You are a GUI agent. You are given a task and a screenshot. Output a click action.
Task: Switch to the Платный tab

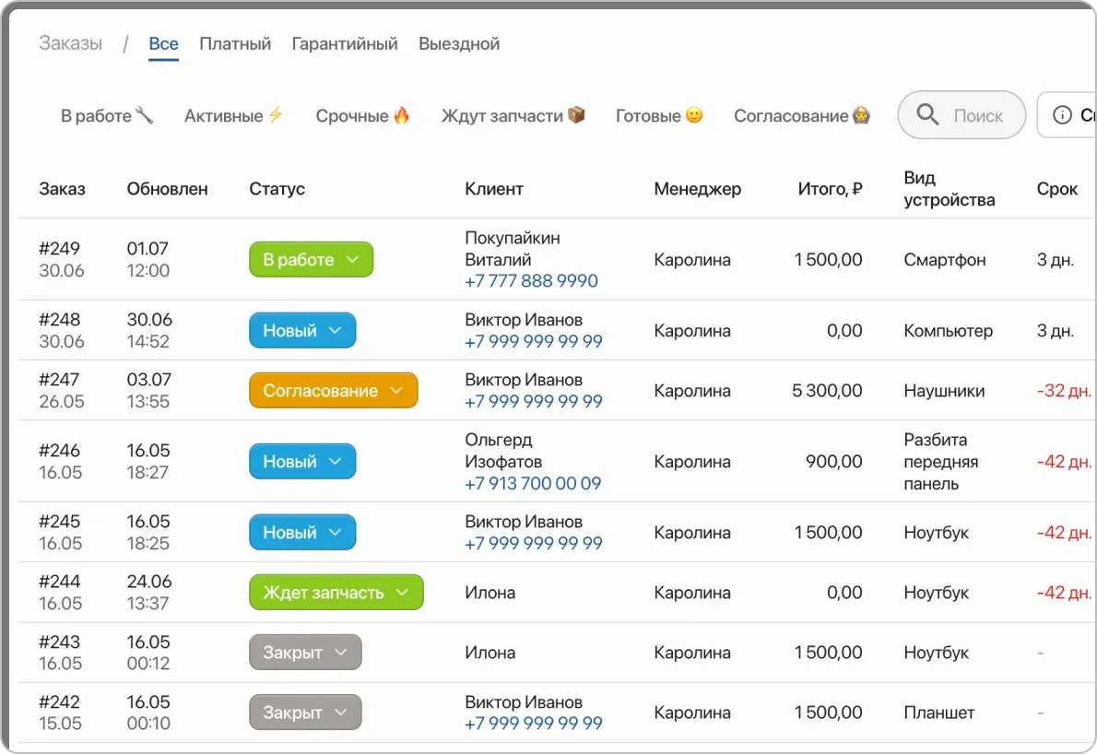(x=235, y=43)
